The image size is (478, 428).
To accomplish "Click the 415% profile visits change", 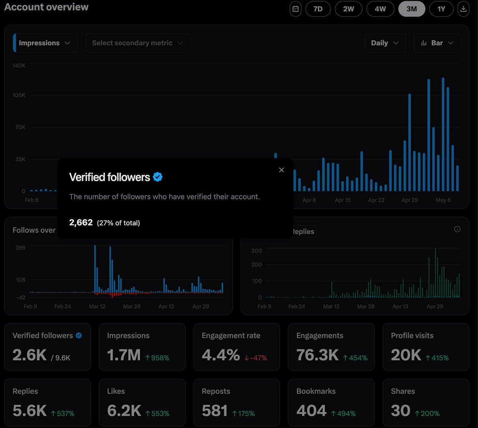I will pos(437,358).
